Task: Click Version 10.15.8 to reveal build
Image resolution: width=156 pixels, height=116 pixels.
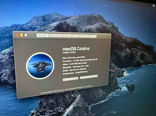Action: pyautogui.click(x=69, y=52)
